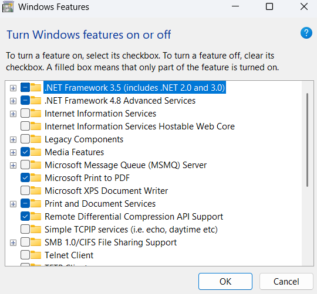Confirm changes with the OK button

point(225,282)
